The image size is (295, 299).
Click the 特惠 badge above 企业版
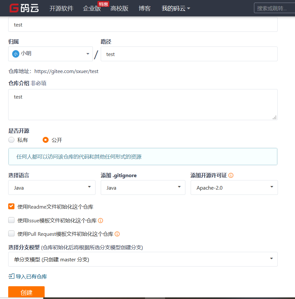[104, 4]
